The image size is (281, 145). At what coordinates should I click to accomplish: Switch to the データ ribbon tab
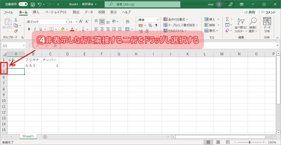[89, 12]
